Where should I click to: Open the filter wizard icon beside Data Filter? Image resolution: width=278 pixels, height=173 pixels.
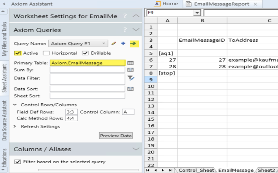[131, 78]
